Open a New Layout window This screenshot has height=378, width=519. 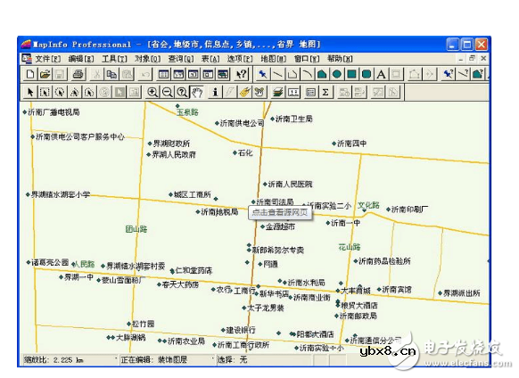pos(208,74)
